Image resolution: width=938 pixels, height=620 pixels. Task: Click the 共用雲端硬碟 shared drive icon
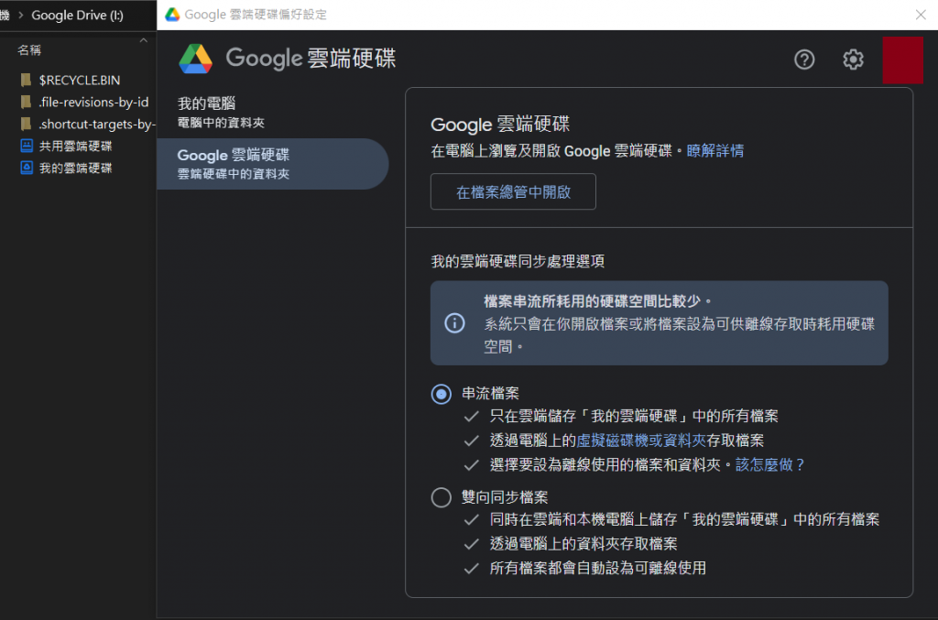click(x=27, y=146)
